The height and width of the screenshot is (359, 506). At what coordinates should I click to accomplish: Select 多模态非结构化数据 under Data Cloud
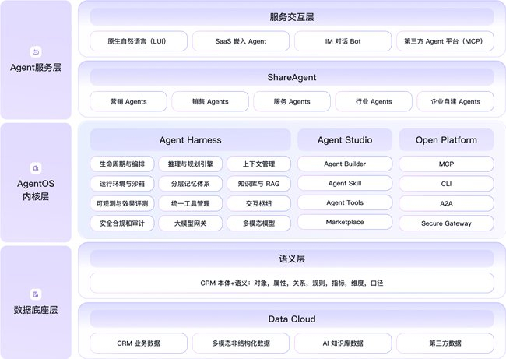pyautogui.click(x=241, y=343)
